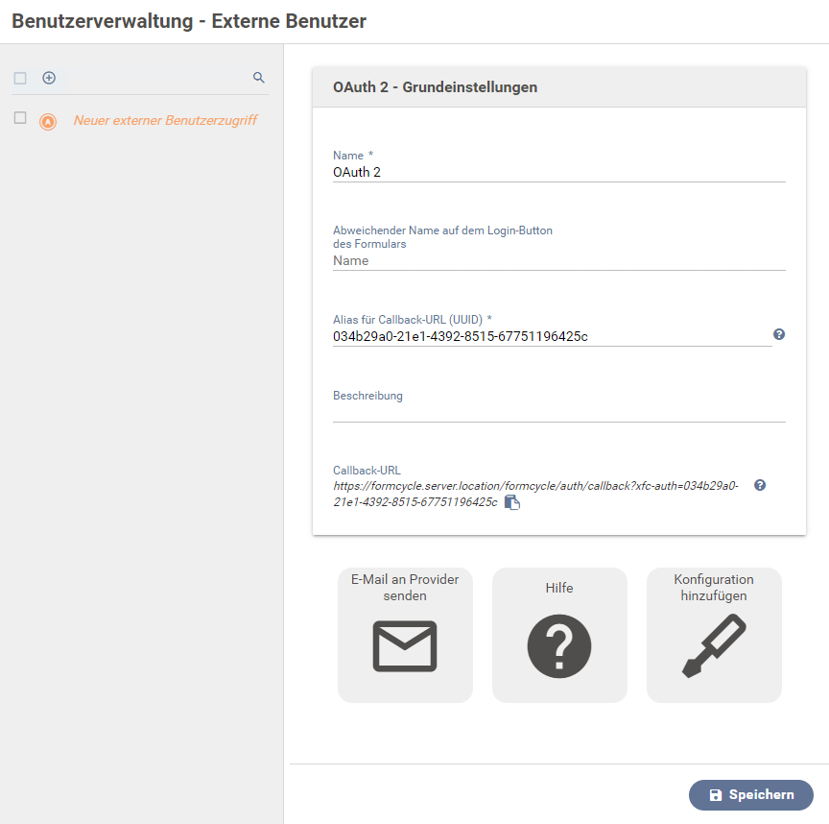Viewport: 829px width, 824px height.
Task: Click the OAuth 2 - Grundeinstellungen panel header
Action: 559,87
